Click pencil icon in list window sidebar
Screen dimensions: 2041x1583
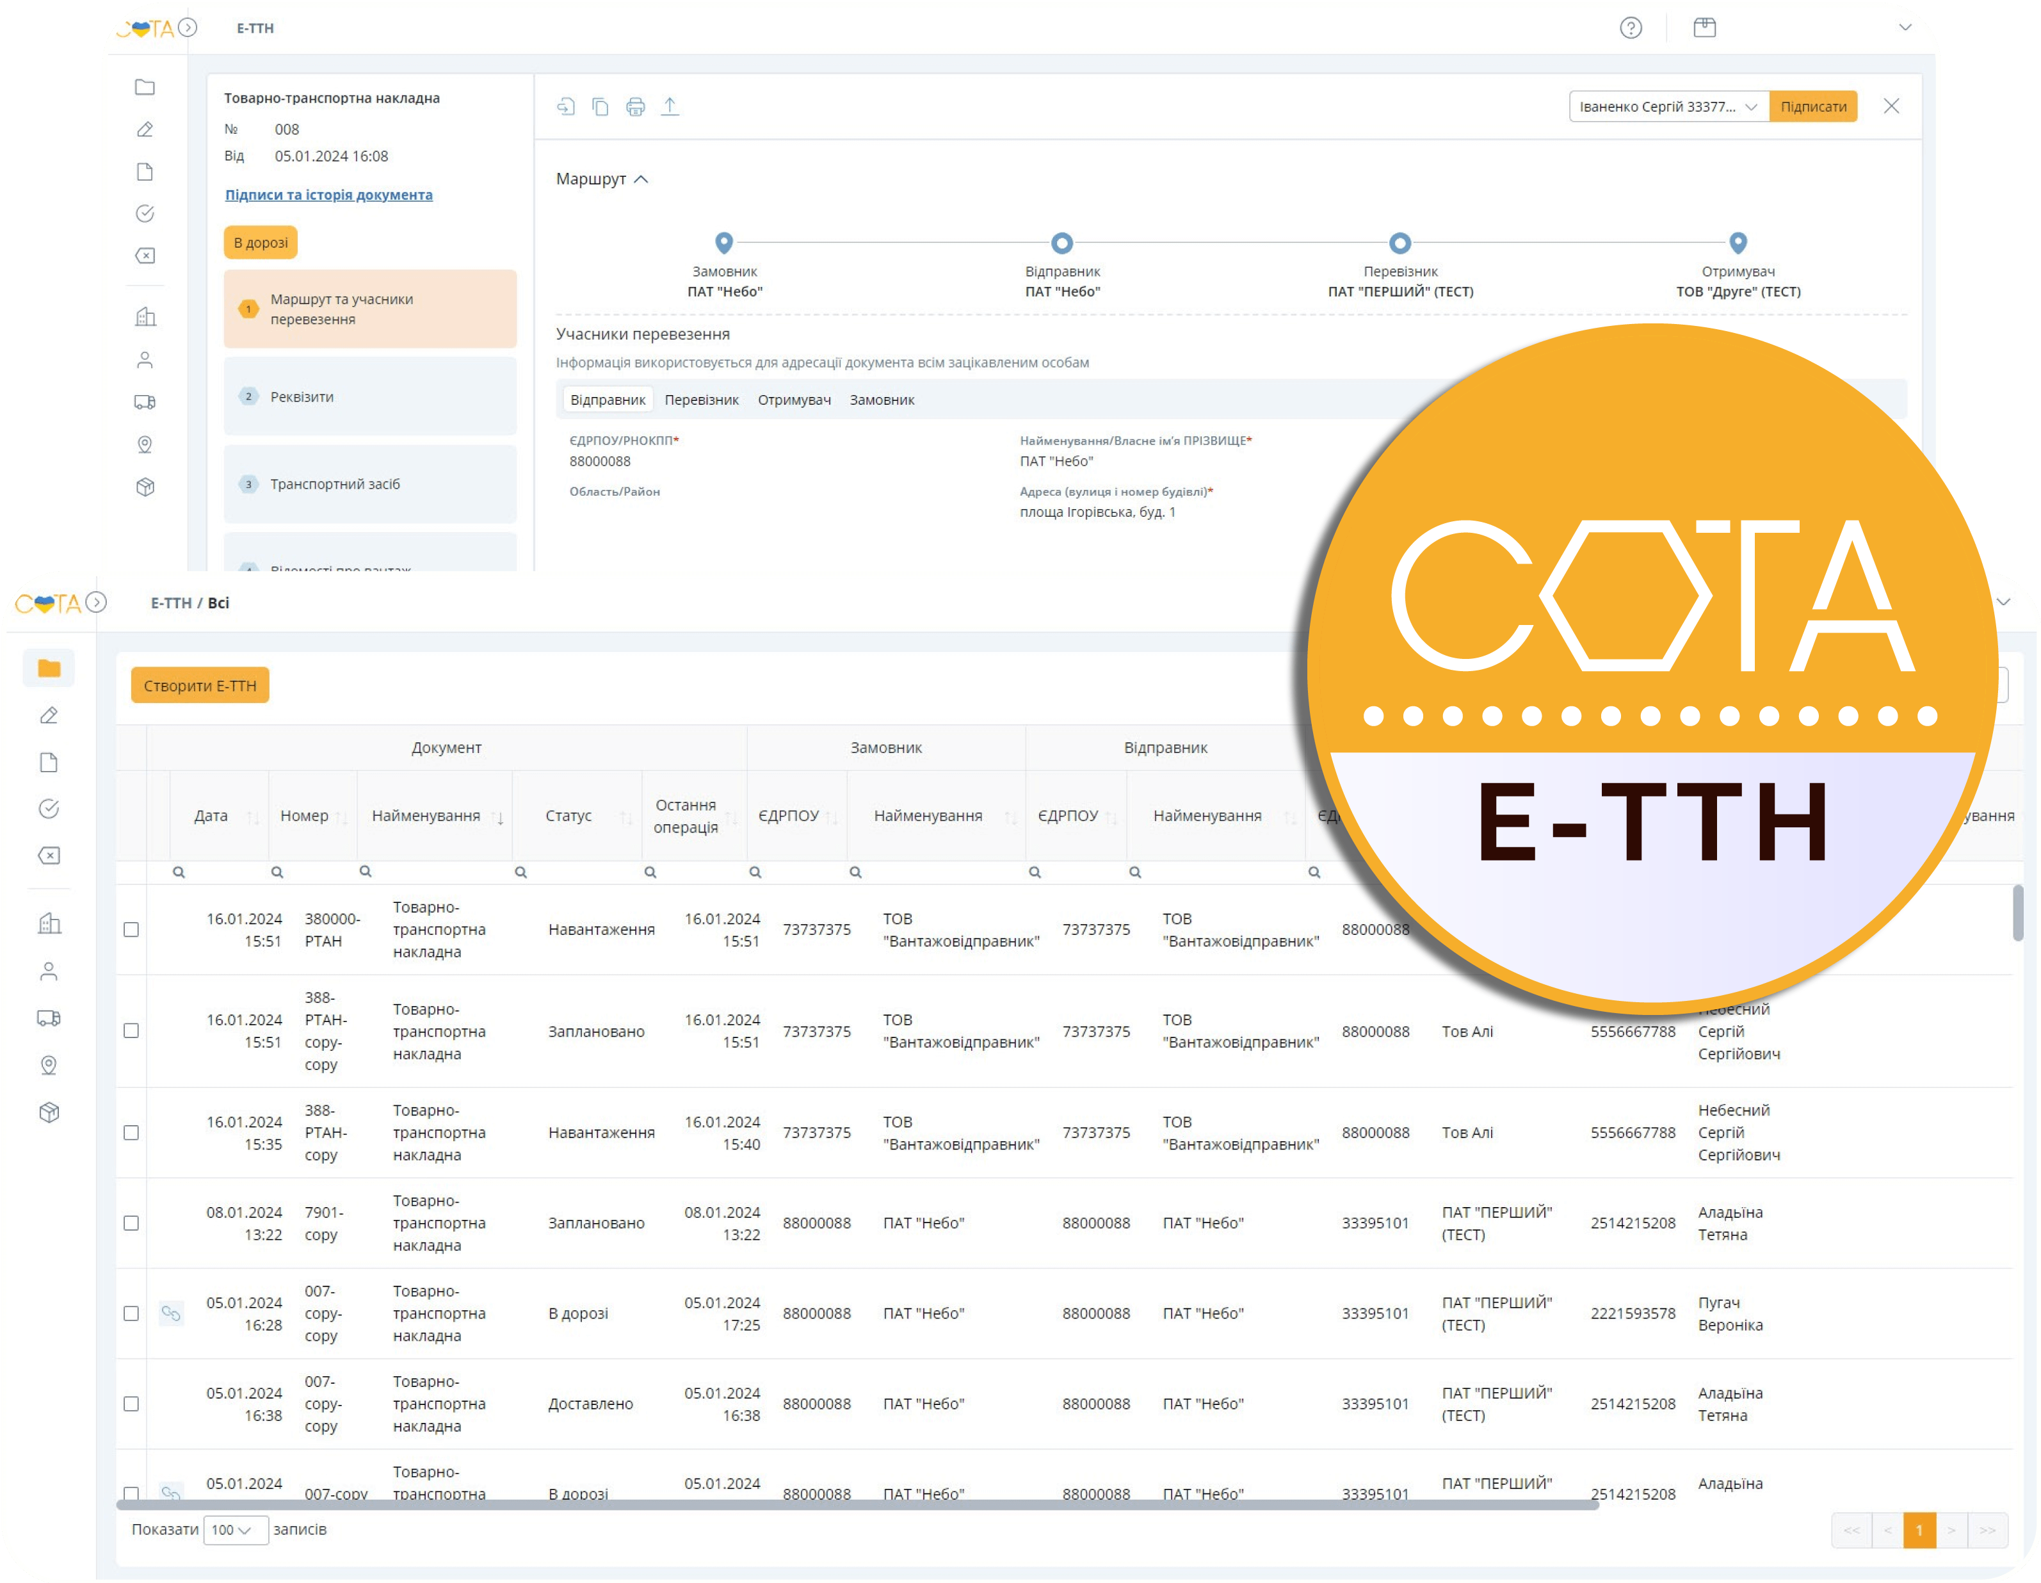(49, 715)
